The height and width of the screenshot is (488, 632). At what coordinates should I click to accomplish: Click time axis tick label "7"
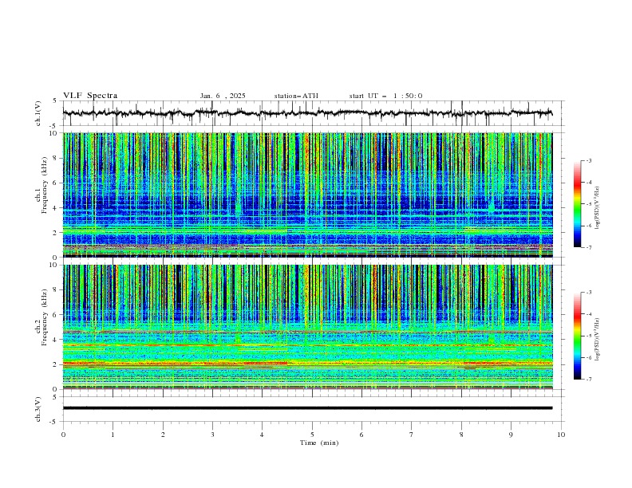pyautogui.click(x=412, y=435)
